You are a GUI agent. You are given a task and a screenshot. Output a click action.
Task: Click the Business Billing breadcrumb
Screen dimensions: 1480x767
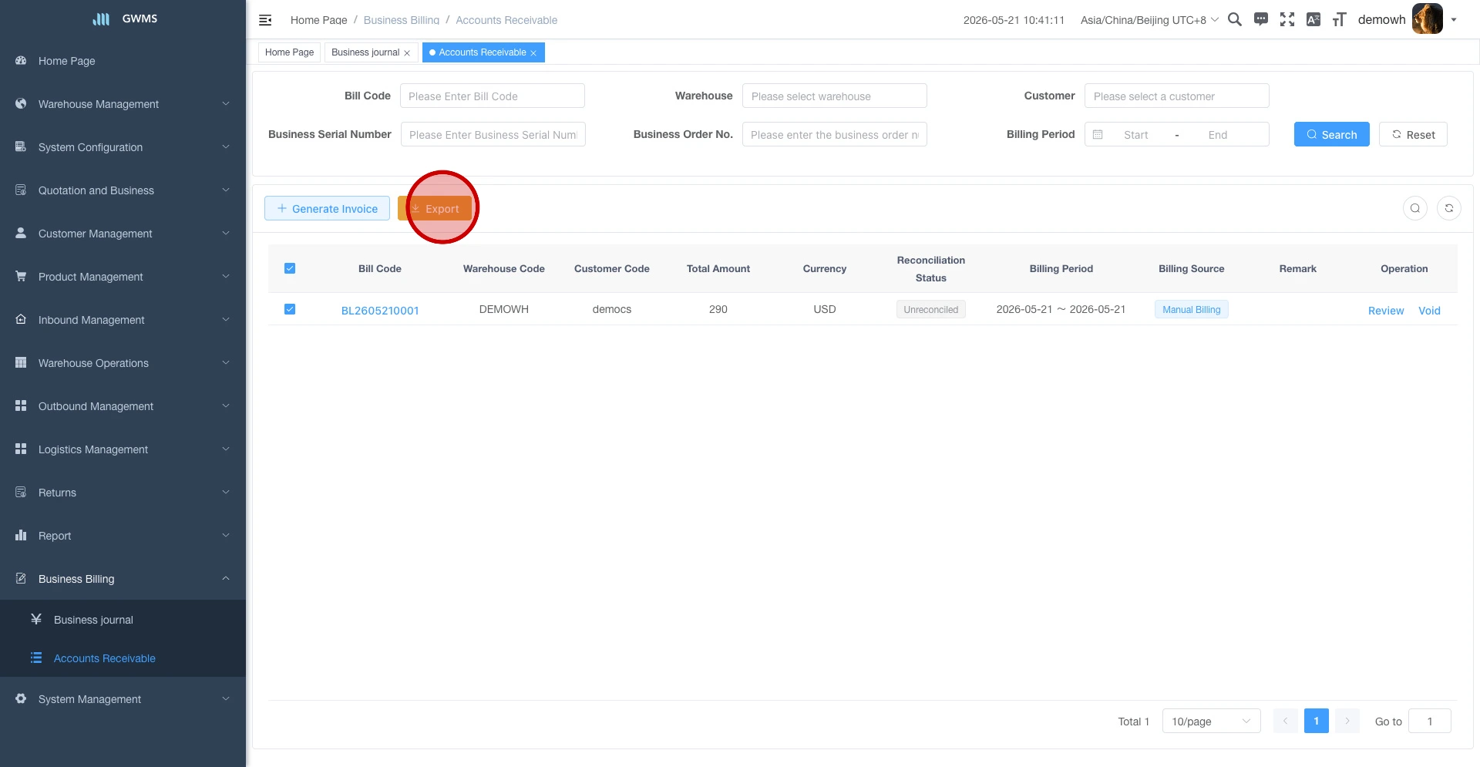point(402,20)
